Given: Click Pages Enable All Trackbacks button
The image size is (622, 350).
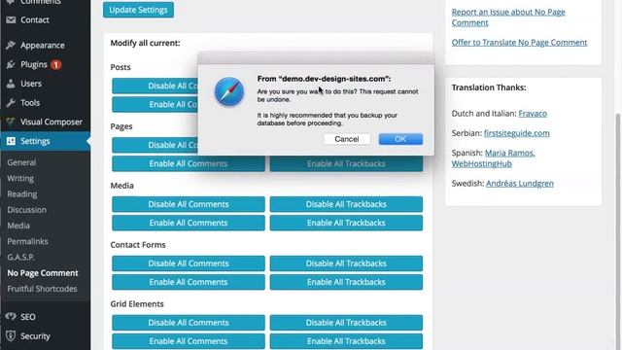Looking at the screenshot, I should pyautogui.click(x=346, y=163).
